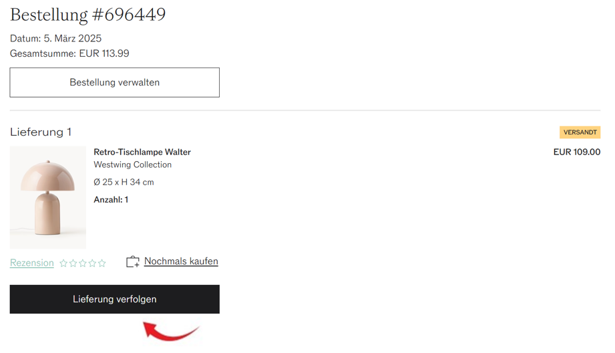Click the Lieferung 1 section heading
This screenshot has height=353, width=615.
40,132
